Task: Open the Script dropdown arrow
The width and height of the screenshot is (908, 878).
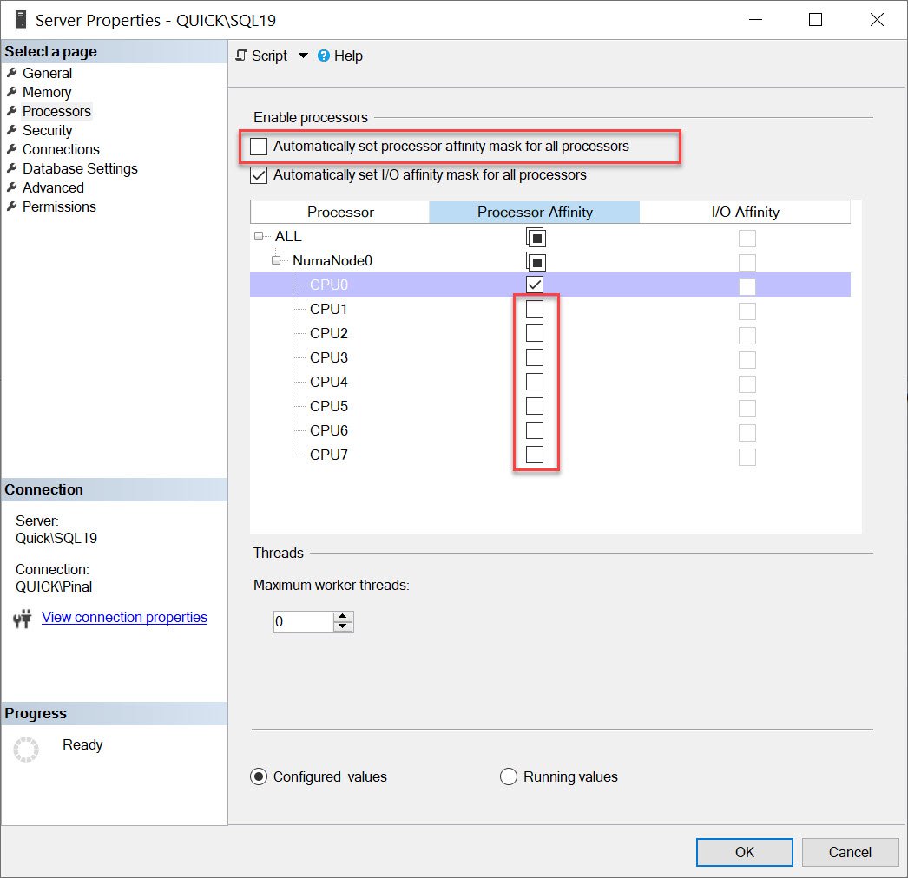Action: [303, 56]
